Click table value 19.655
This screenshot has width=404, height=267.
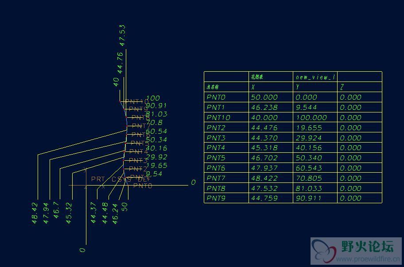[x=308, y=128]
